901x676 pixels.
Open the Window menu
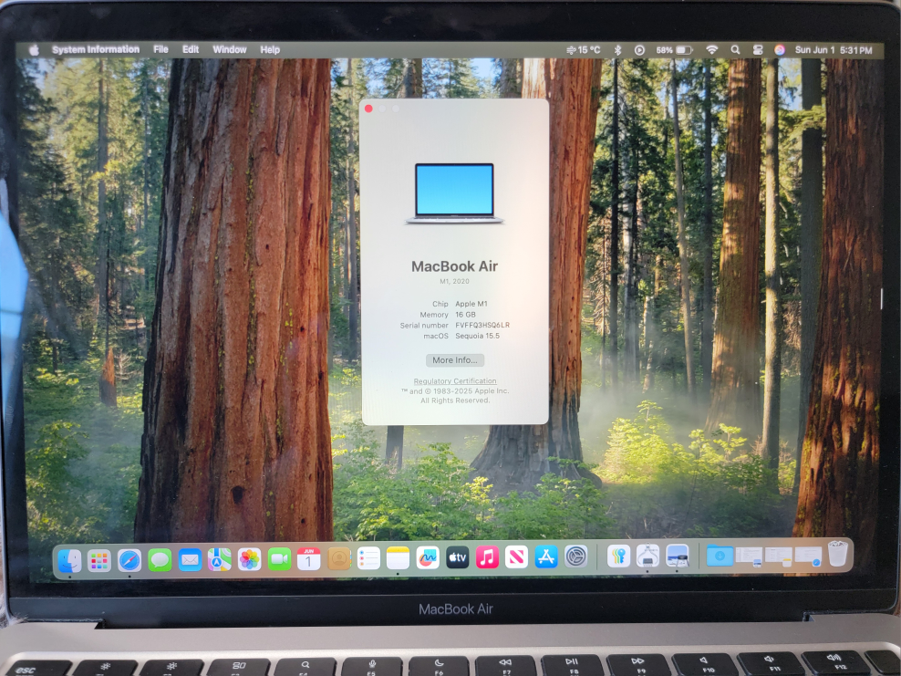pyautogui.click(x=229, y=49)
